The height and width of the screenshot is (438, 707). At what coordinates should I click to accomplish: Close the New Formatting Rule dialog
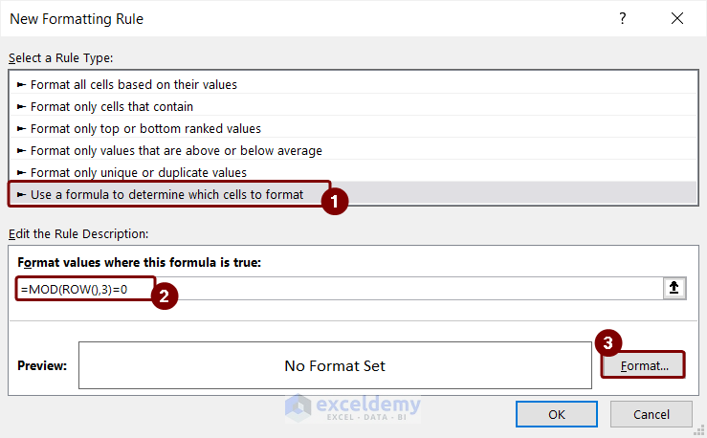click(677, 18)
